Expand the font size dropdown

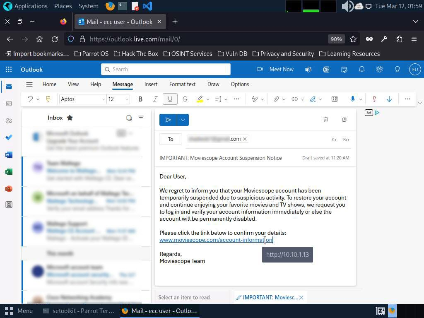tap(127, 99)
